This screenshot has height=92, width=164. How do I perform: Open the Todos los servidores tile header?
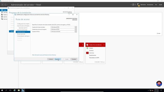tap(95, 45)
